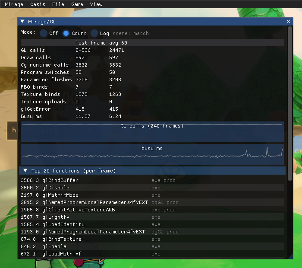Click 'cgGL proc' beside glNamedProgramLocalParameters4fvEXT

pos(165,202)
